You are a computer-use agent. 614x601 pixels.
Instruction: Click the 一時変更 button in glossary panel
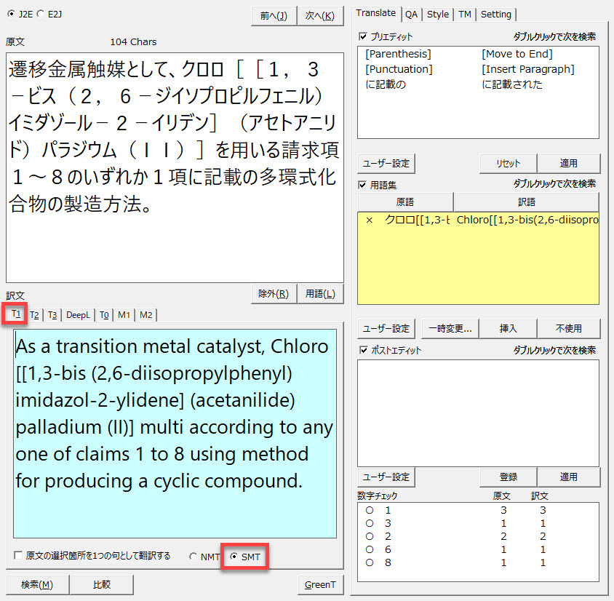[448, 328]
